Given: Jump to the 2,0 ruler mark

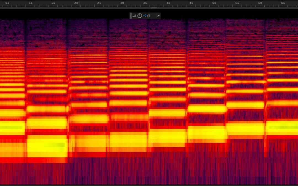Looking at the screenshot, I should (76, 3).
